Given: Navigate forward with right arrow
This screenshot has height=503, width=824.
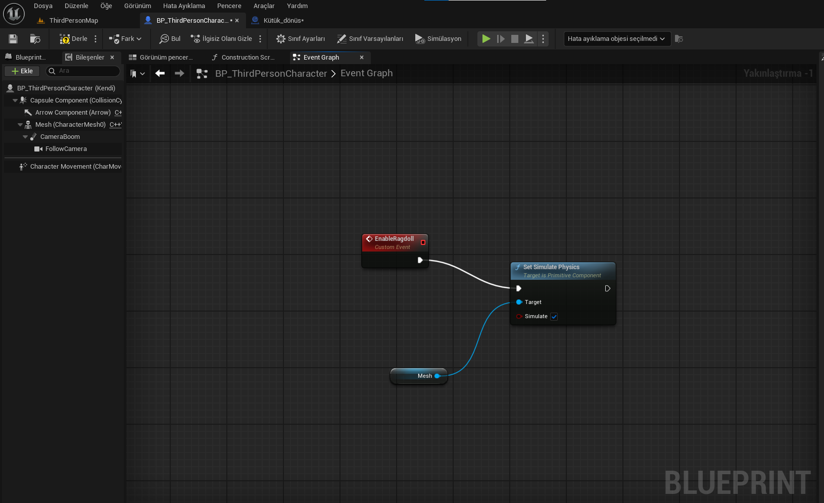Looking at the screenshot, I should 179,74.
